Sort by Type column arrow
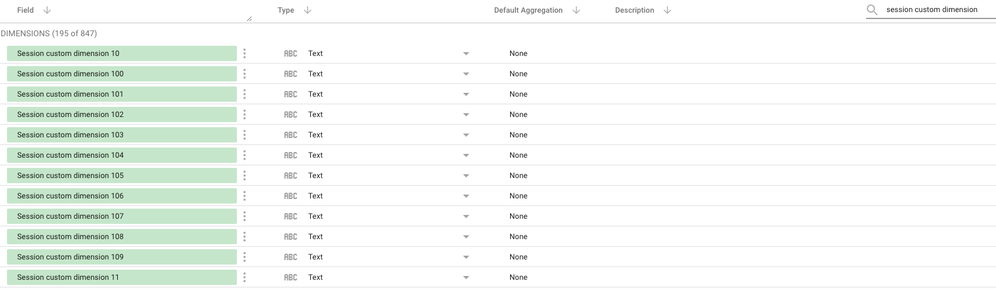The height and width of the screenshot is (290, 996). point(308,10)
